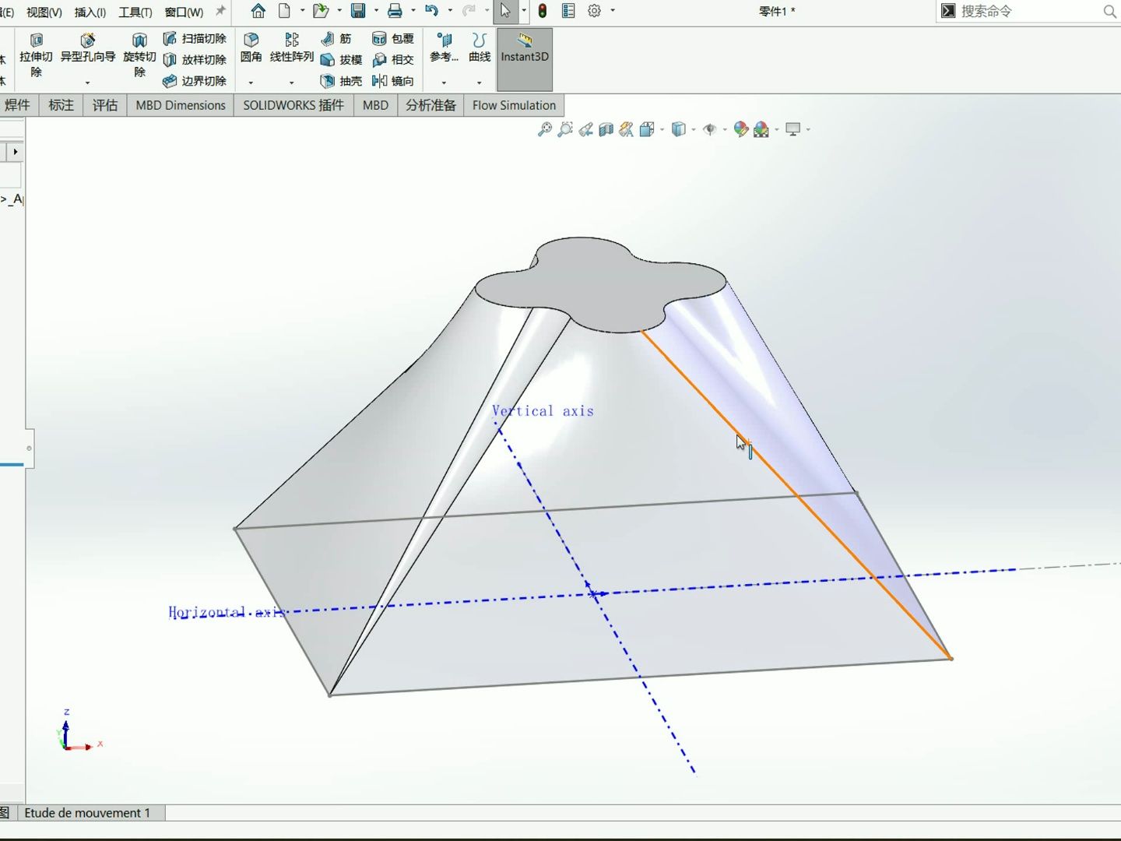Apply the 圆角 Fillet tool

(x=251, y=47)
